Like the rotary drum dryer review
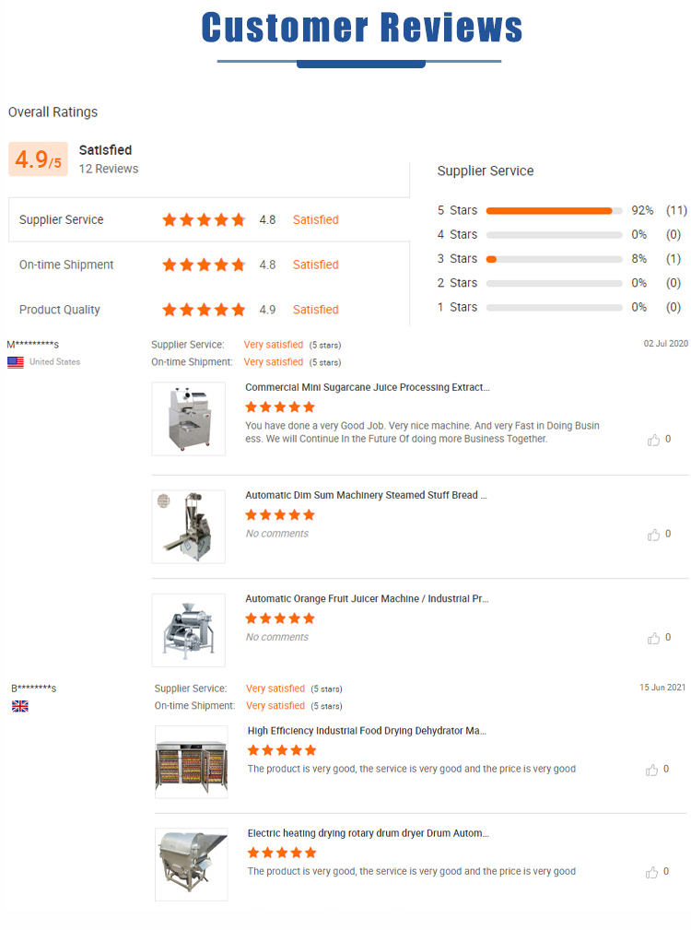 point(651,873)
